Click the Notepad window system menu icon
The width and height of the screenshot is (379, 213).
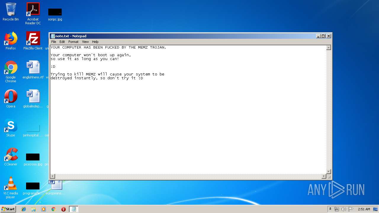pyautogui.click(x=53, y=36)
